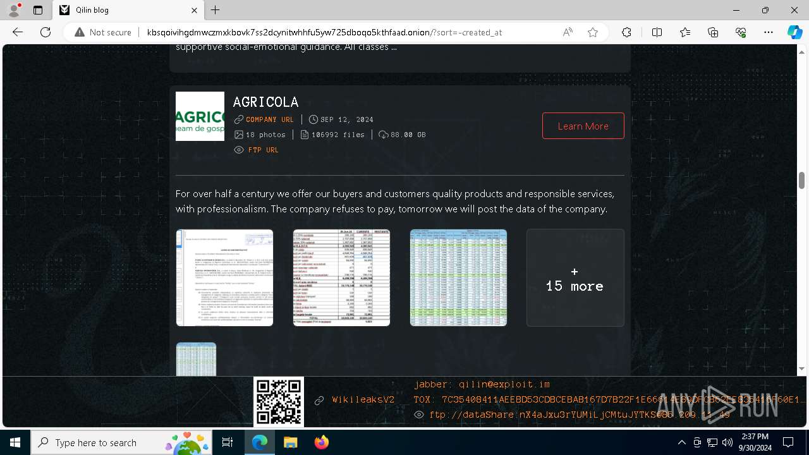This screenshot has height=455, width=809.
Task: Click the clock icon next to SEP 12, 2024
Action: point(313,119)
